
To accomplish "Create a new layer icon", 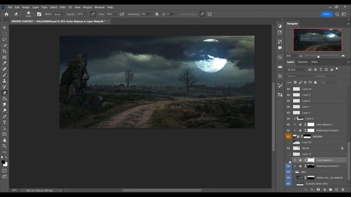I will click(x=337, y=190).
